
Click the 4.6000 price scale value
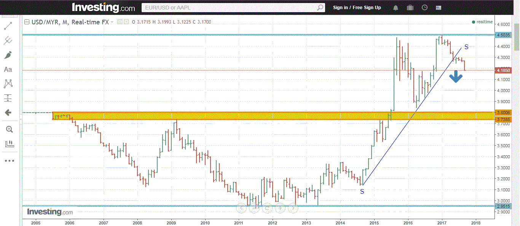503,24
